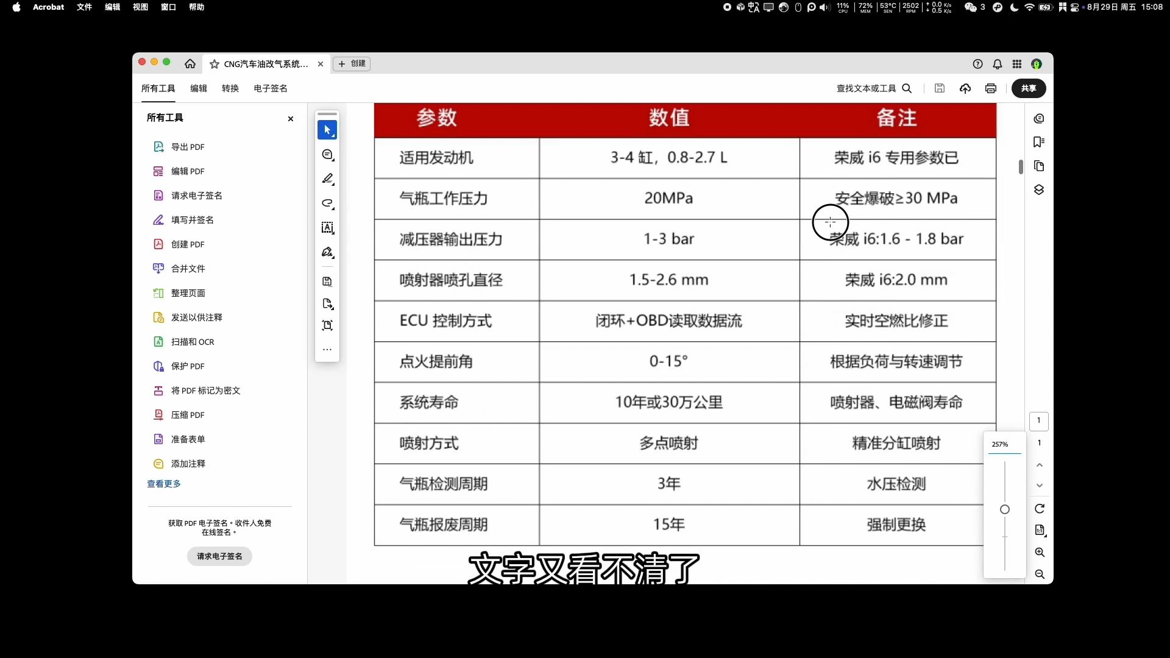Close the 所有工具 side panel
1170x658 pixels.
(291, 119)
